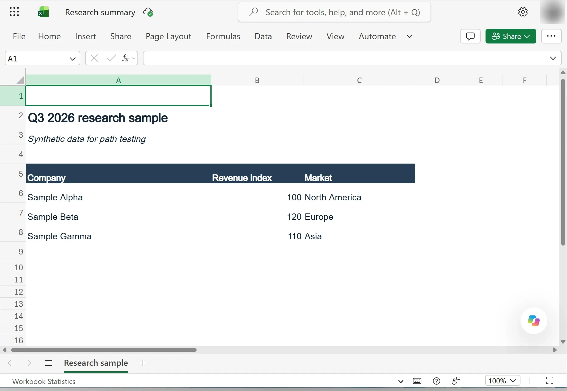
Task: Select column C header
Action: [359, 80]
